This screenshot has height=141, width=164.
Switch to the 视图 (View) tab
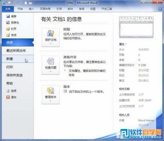pos(93,9)
